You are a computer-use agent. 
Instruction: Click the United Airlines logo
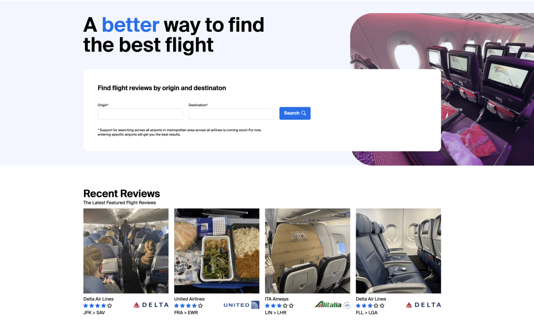(241, 305)
